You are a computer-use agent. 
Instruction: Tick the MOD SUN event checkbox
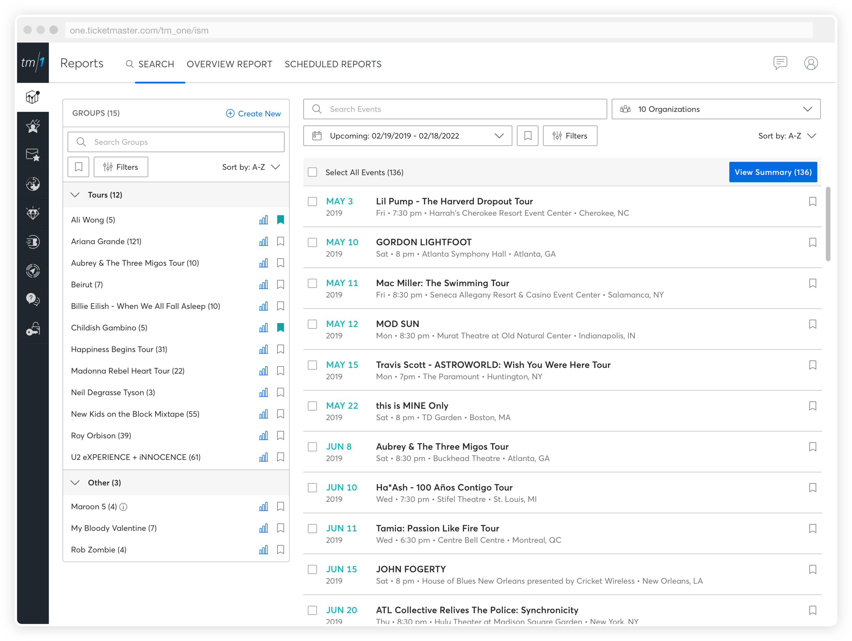point(313,324)
